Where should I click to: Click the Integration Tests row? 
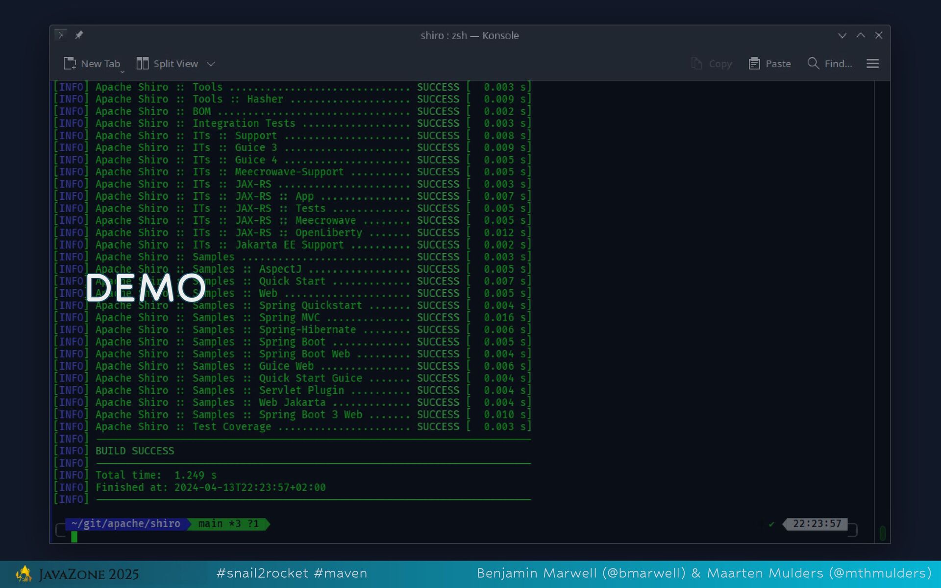click(x=293, y=123)
